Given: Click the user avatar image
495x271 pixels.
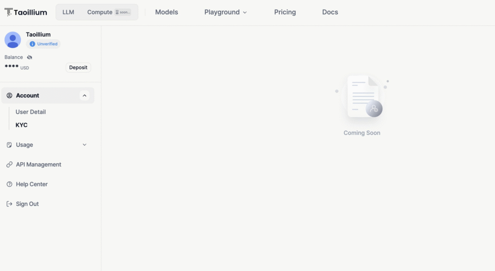Looking at the screenshot, I should click(13, 40).
